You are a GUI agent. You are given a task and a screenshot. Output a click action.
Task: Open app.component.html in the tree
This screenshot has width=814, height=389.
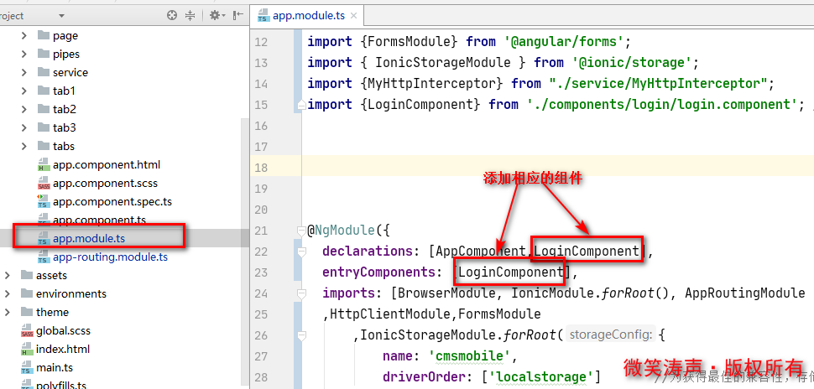click(107, 165)
